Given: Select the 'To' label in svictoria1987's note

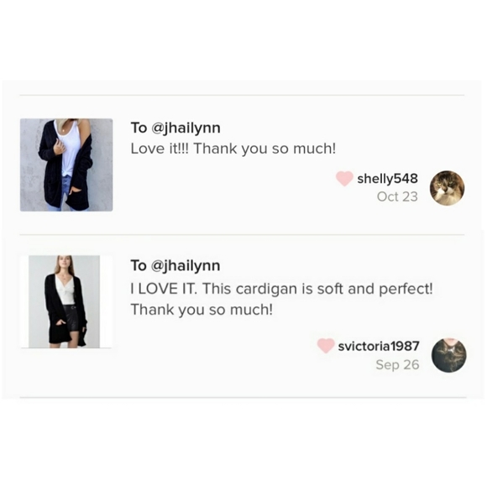Looking at the screenshot, I should pos(139,265).
